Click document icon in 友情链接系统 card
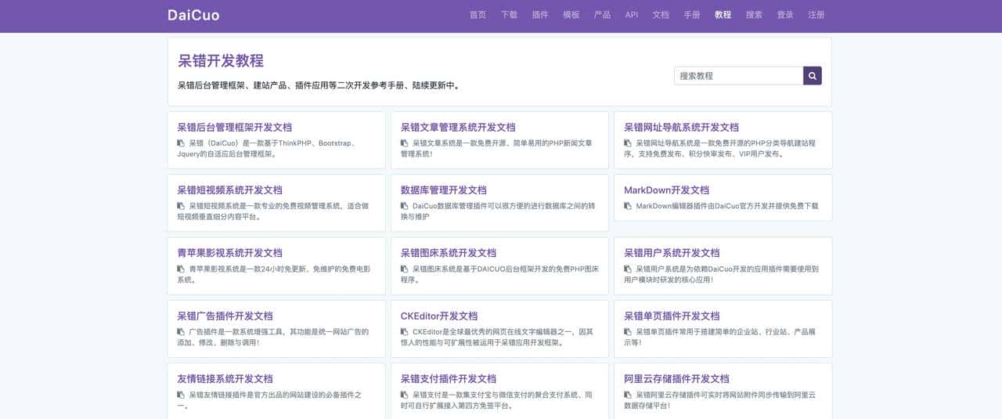Viewport: 1002px width, 419px height. coord(181,395)
